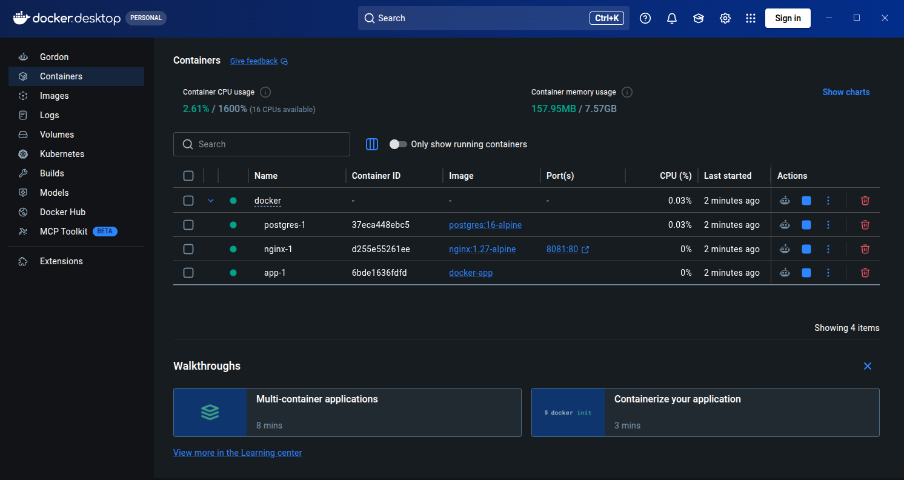This screenshot has height=480, width=904.
Task: Click the feedback chat icon next to Give feedback
Action: pyautogui.click(x=284, y=61)
